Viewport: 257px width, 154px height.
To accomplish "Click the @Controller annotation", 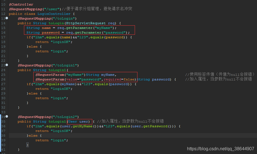I will pos(21,4).
